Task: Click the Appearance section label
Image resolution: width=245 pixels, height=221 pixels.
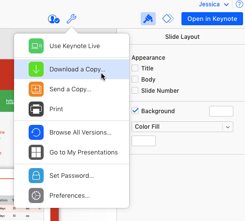Action: point(148,58)
